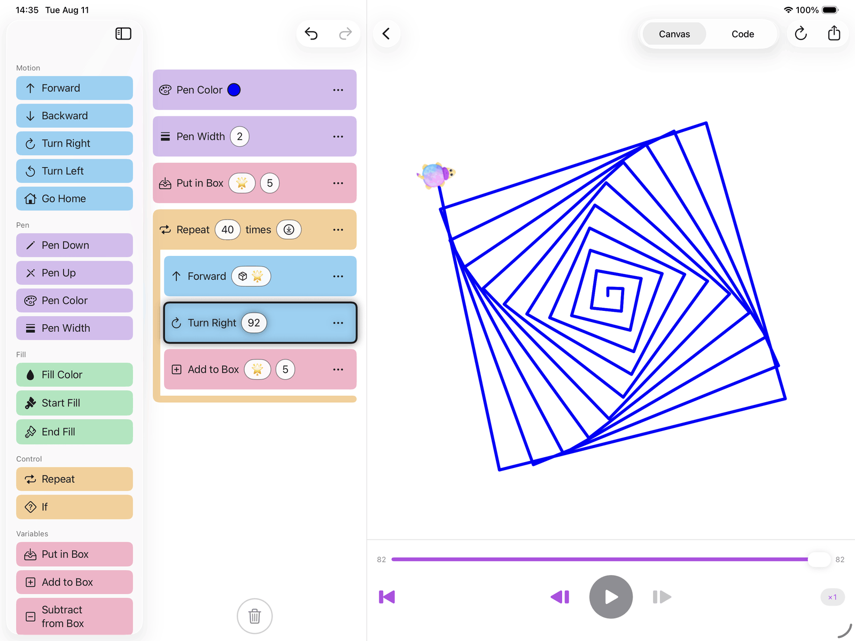
Task: Play the turtle animation
Action: (611, 597)
